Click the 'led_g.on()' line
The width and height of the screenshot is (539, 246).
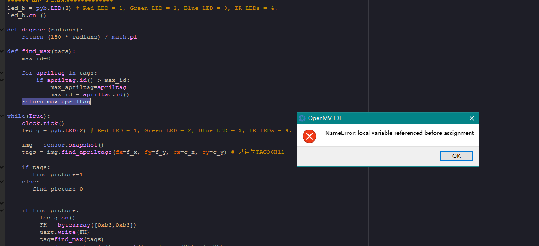(x=57, y=218)
